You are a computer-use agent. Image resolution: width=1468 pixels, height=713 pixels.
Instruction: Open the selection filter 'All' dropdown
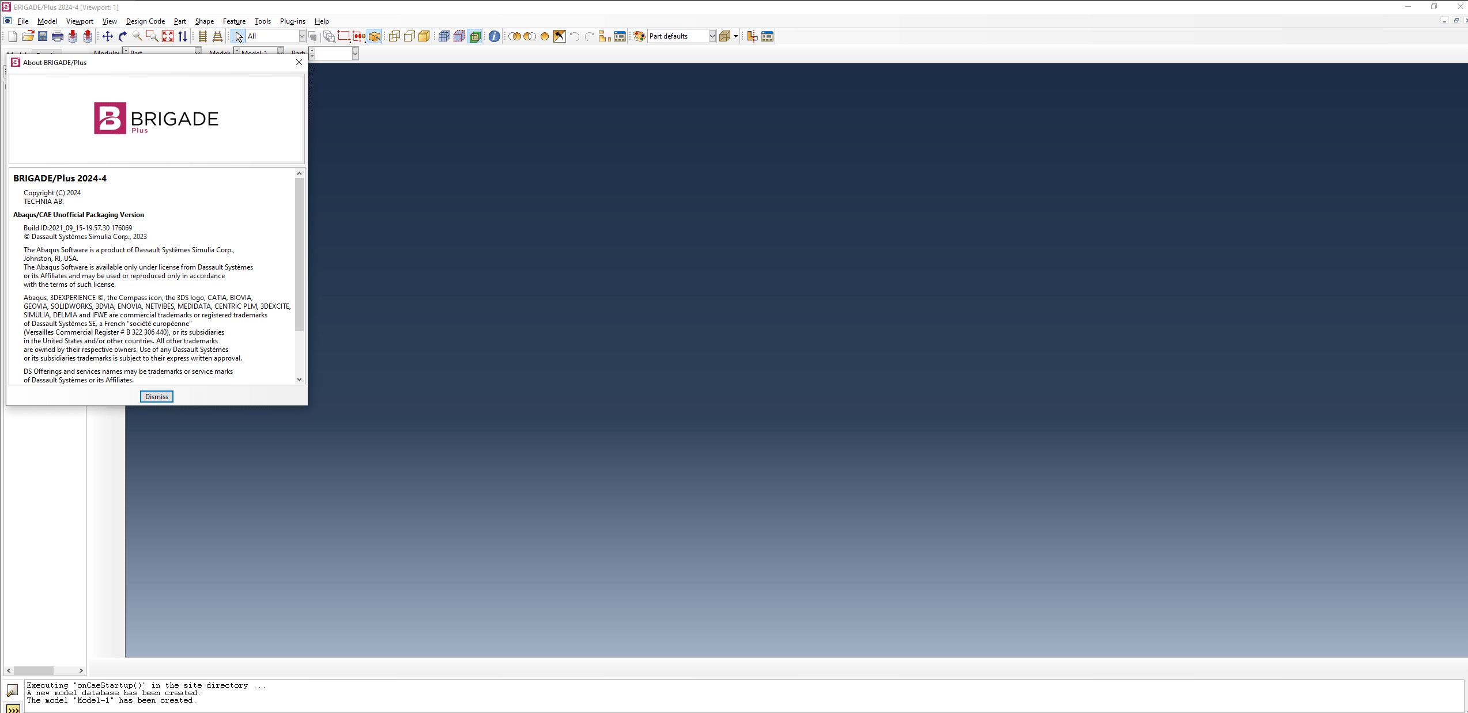point(301,36)
